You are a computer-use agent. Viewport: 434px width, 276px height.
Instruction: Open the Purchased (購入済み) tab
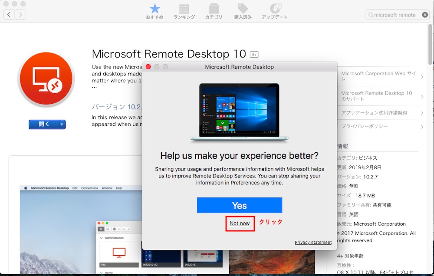tap(243, 11)
